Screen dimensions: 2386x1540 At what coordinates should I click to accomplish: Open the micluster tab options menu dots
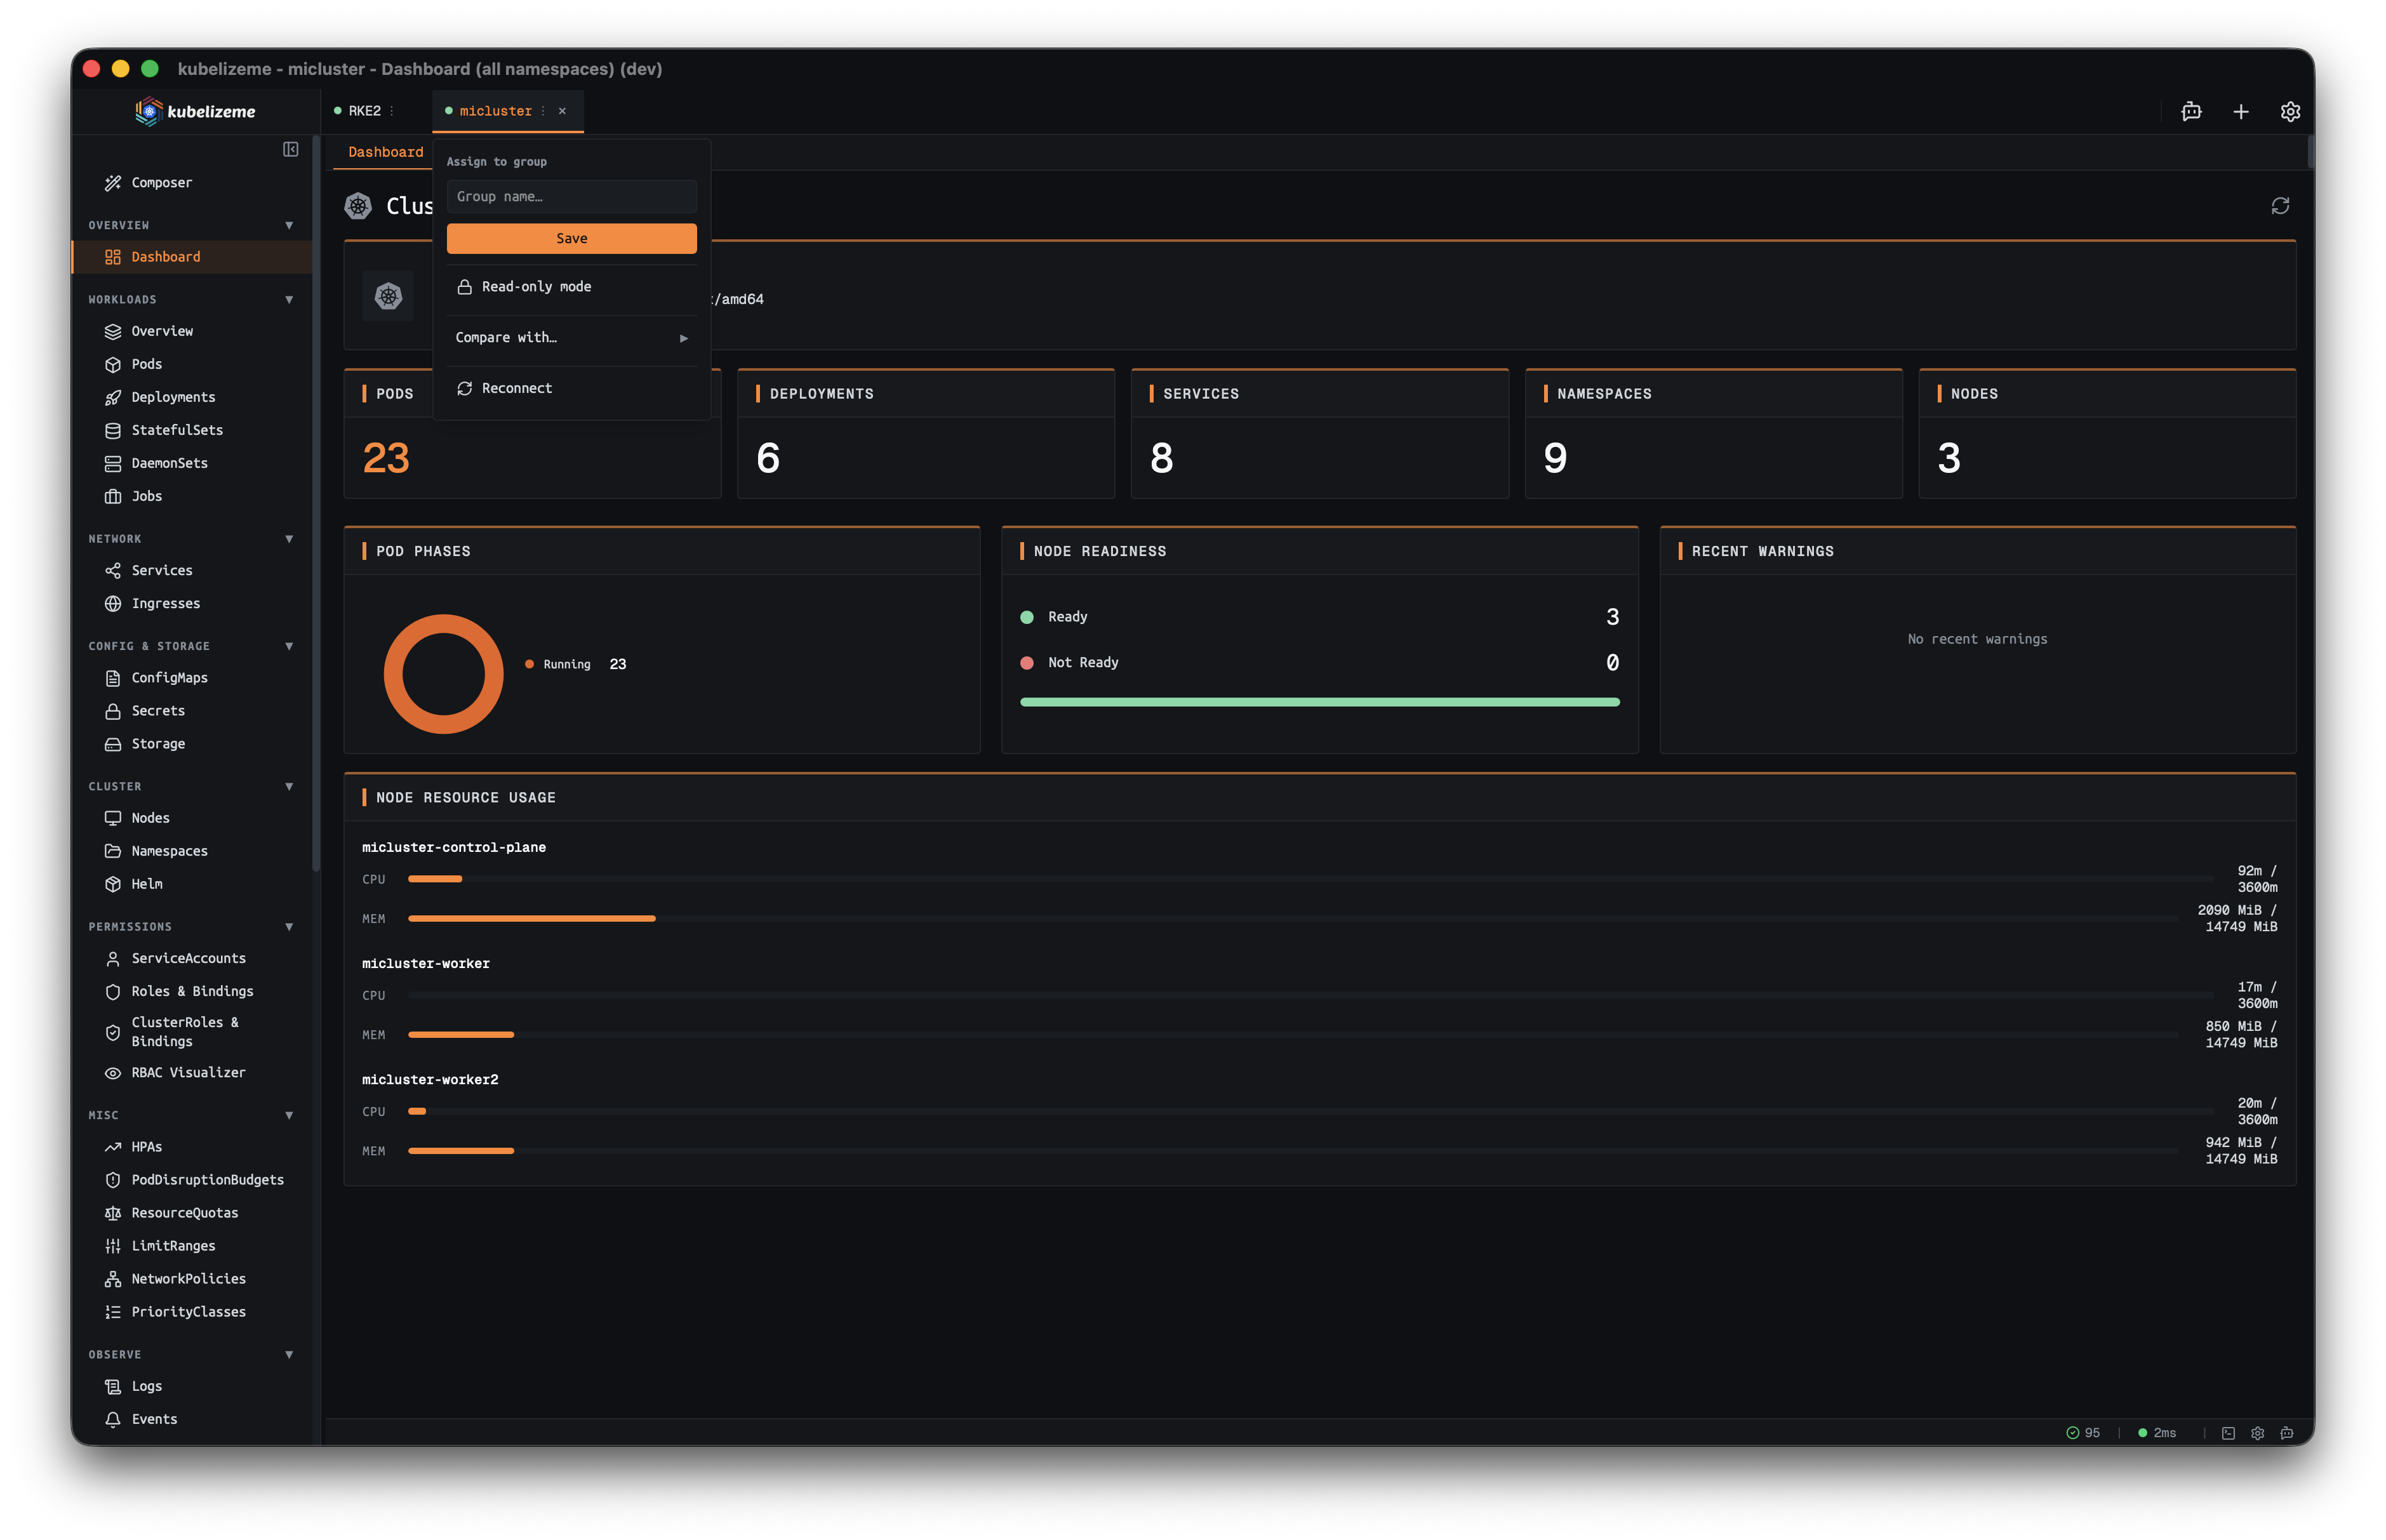[x=543, y=111]
